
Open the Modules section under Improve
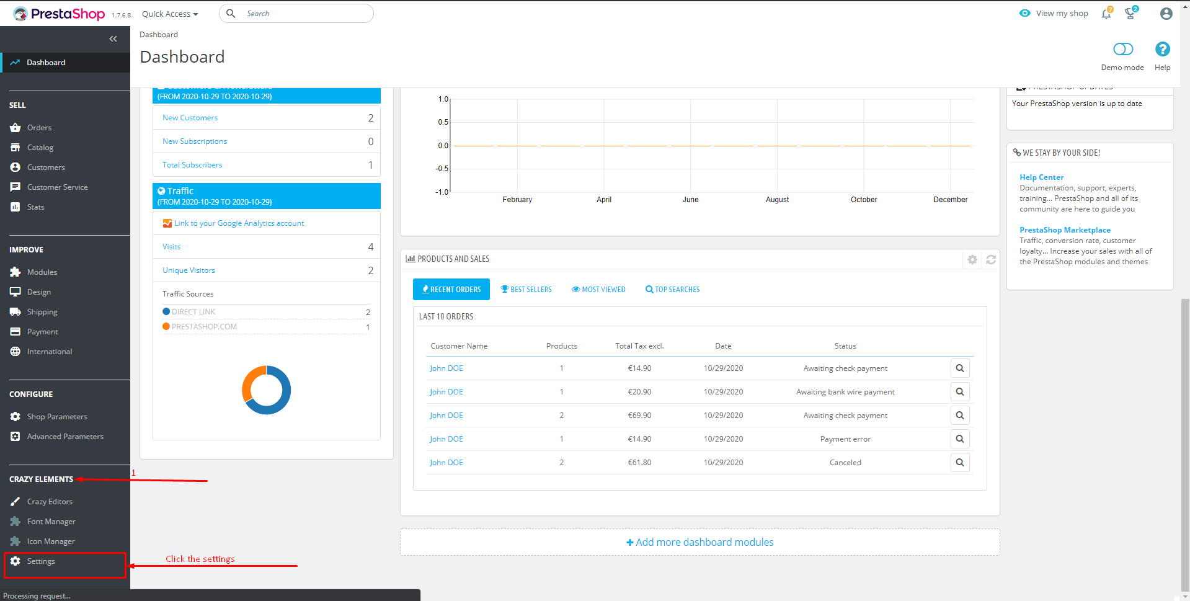[x=42, y=272]
